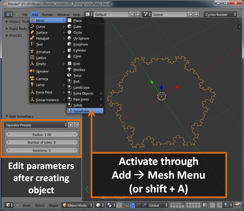Add a UV Sphere mesh
This screenshot has height=211, width=244.
click(85, 38)
